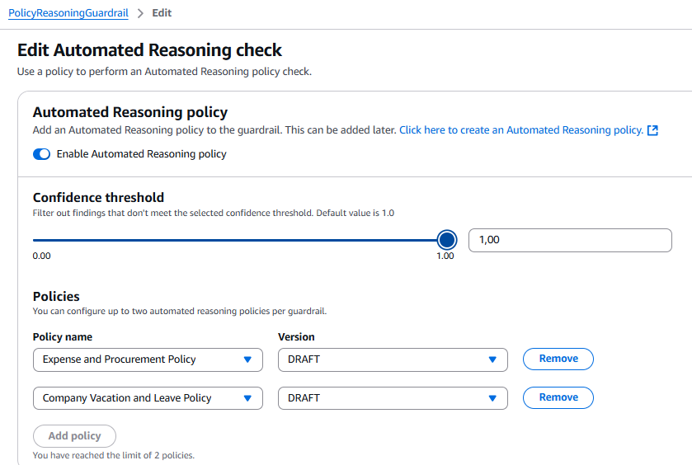692x465 pixels.
Task: Click the arrow in Expense and Procurement Policy dropdown
Action: (x=247, y=359)
